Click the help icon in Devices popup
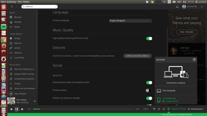The width and height of the screenshot is (207, 116). click(x=194, y=60)
